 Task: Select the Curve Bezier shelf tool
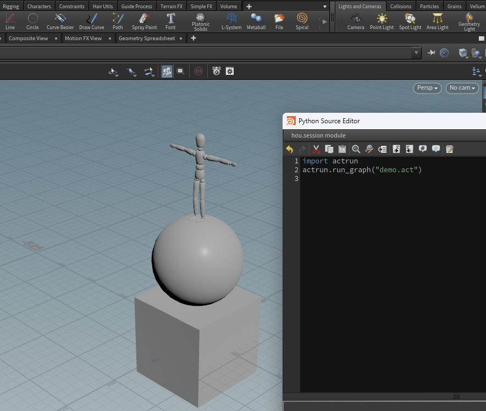coord(60,21)
